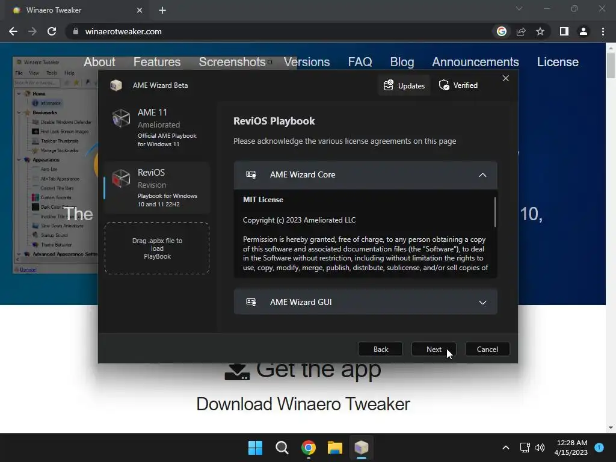Show hidden system tray icons

click(x=506, y=448)
